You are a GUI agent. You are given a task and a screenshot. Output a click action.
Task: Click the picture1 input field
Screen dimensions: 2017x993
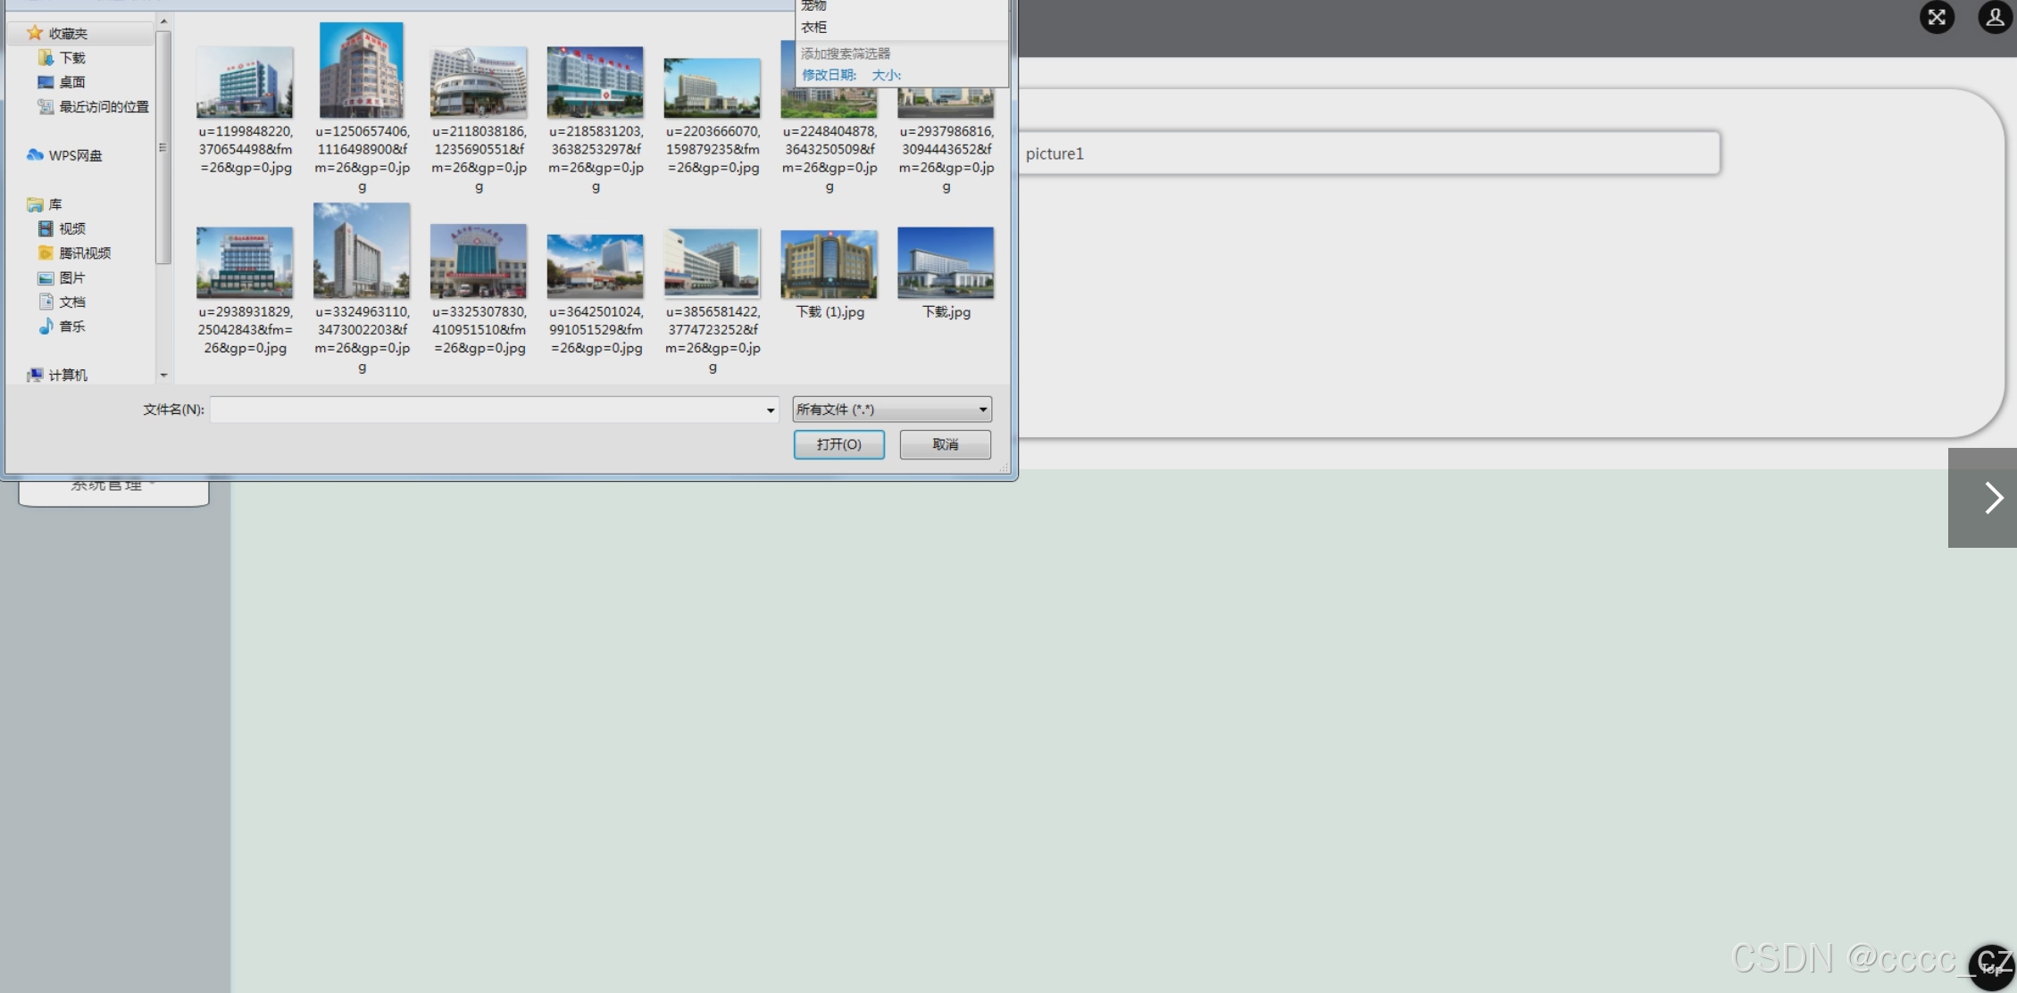[1368, 153]
